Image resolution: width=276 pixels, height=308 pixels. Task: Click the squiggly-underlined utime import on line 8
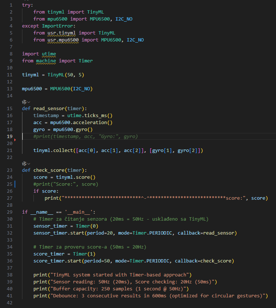tap(49, 54)
